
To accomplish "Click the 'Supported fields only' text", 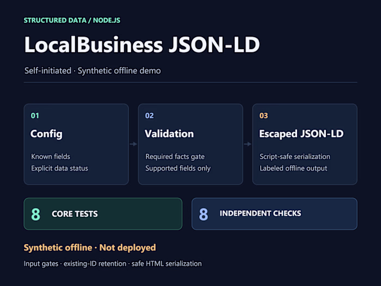I will coord(178,168).
